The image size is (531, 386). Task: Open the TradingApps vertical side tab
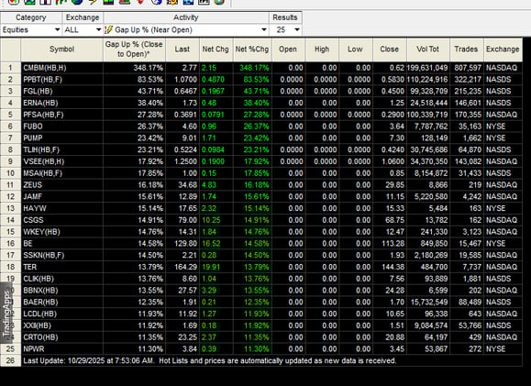6,314
